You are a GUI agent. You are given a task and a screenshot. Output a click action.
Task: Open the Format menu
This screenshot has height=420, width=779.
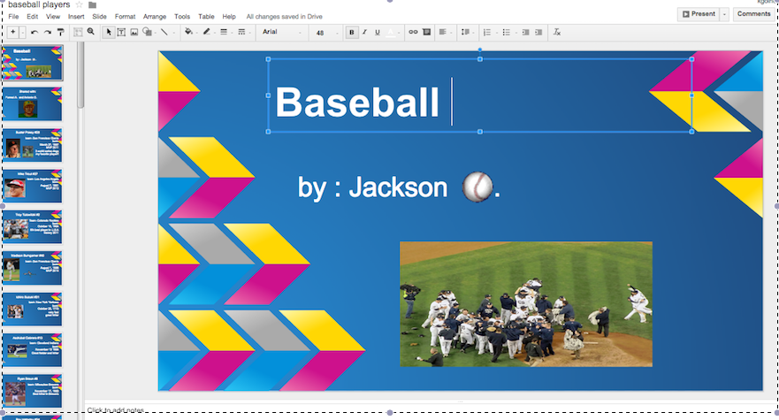click(x=126, y=17)
